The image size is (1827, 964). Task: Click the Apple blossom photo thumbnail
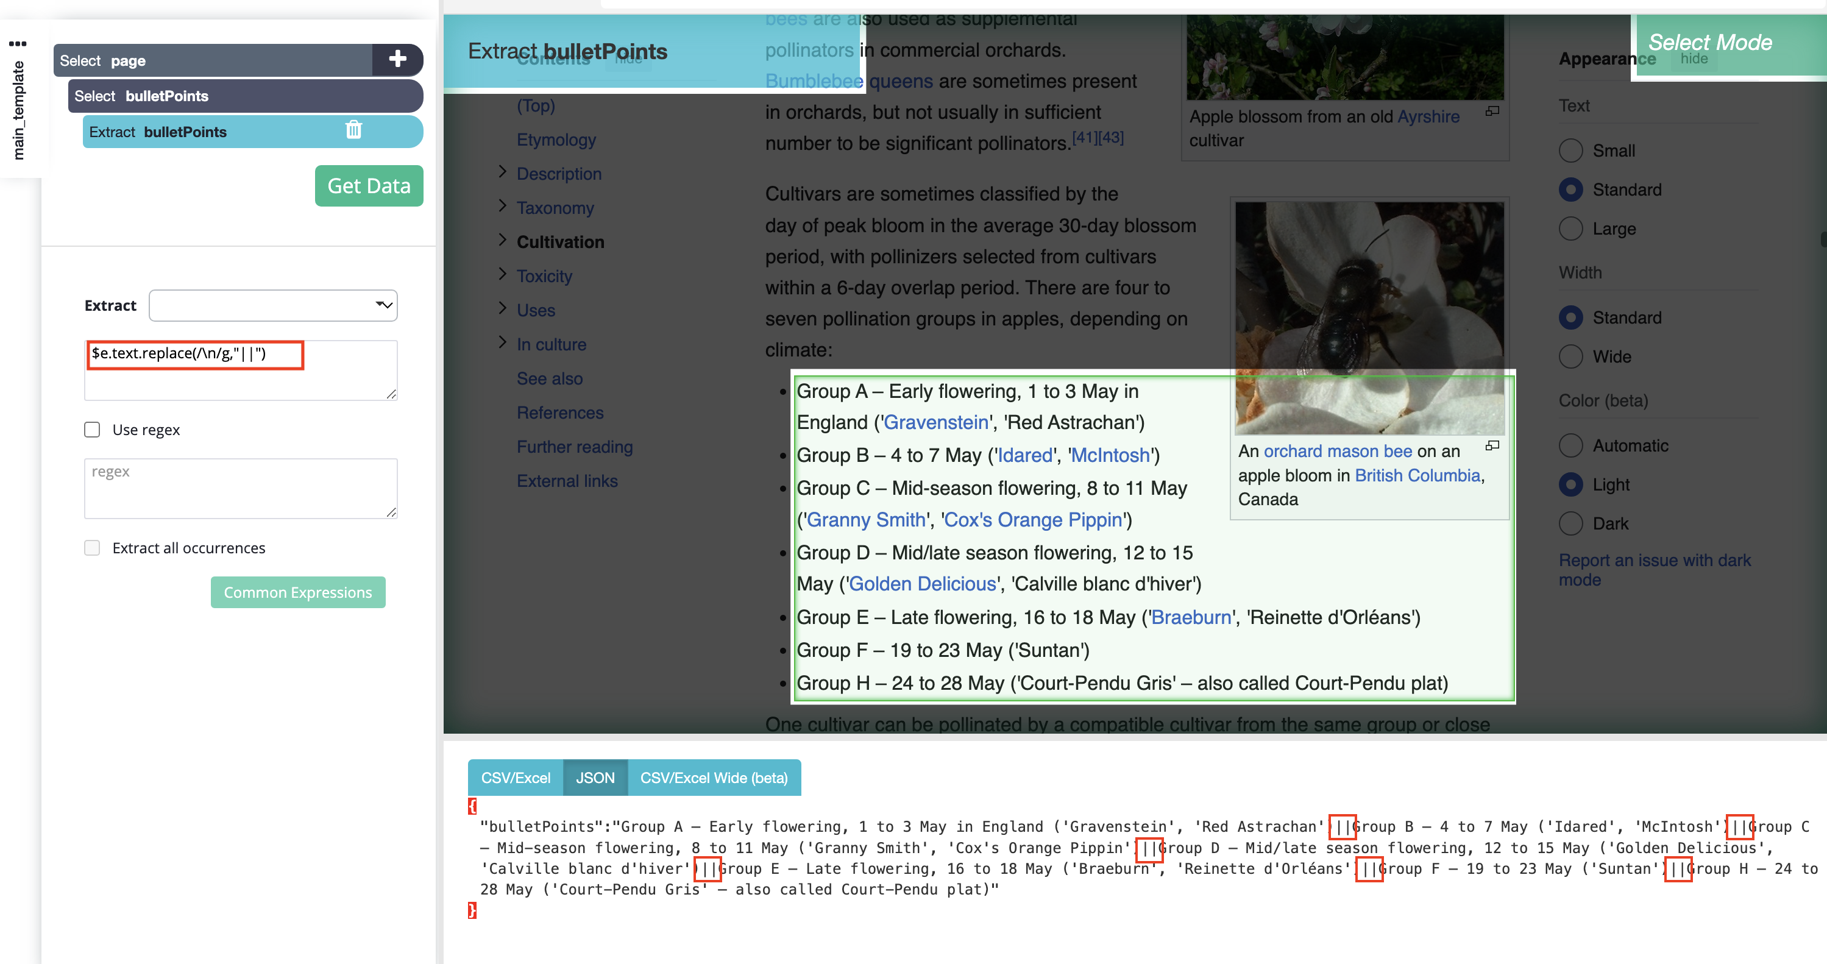point(1345,57)
